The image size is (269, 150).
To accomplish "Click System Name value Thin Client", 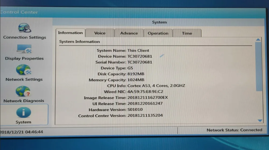I will coord(138,50).
